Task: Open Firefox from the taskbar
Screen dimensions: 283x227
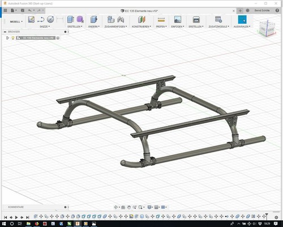Action: [37, 224]
